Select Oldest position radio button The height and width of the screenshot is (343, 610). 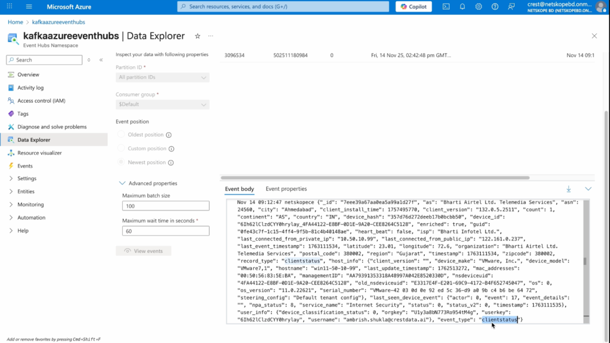click(121, 134)
